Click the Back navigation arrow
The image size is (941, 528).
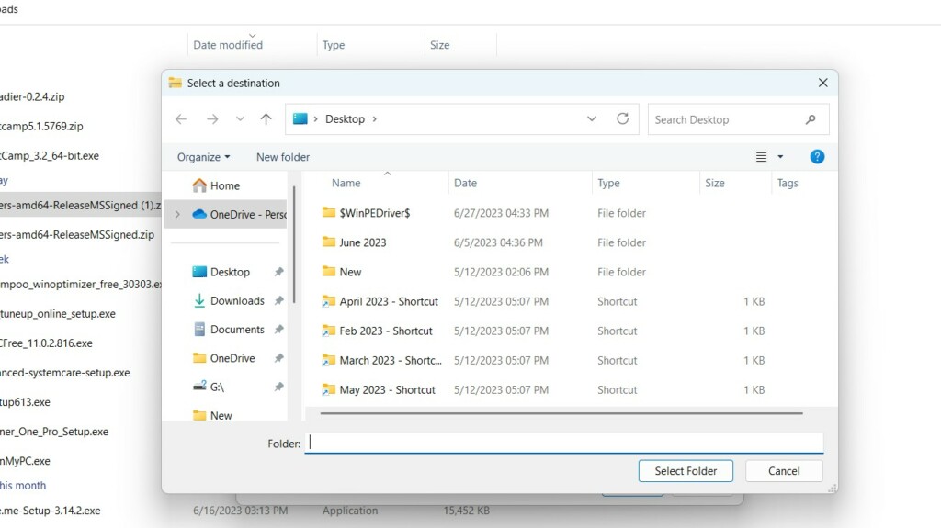tap(181, 119)
